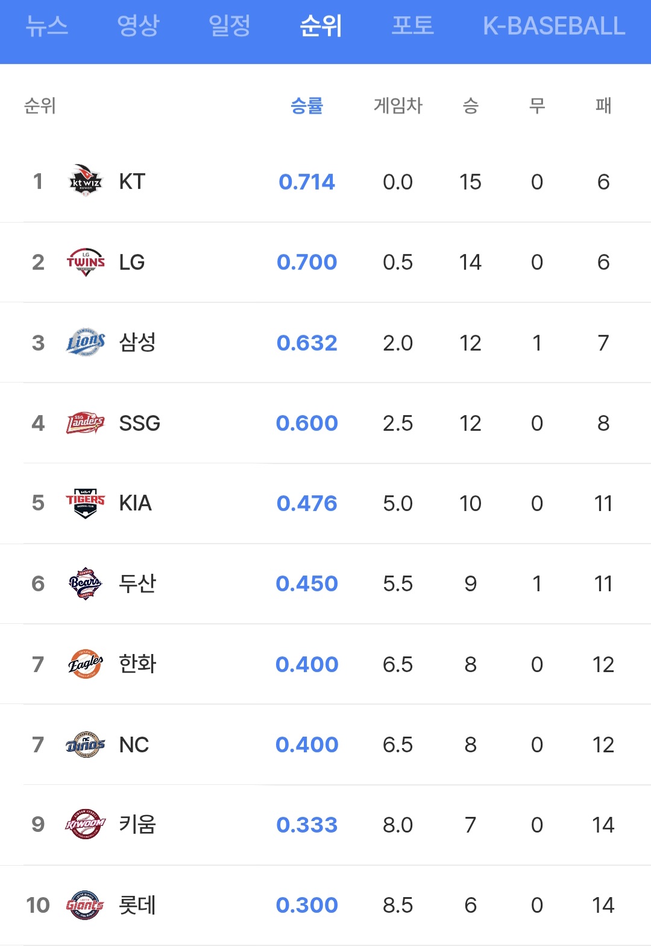
Task: Open the 롯데 team name link
Action: (x=137, y=905)
